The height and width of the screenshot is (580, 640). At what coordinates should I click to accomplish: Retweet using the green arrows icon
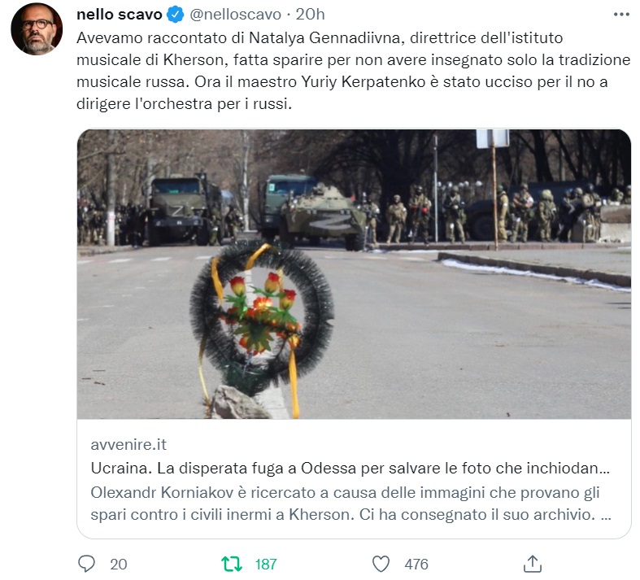[232, 564]
